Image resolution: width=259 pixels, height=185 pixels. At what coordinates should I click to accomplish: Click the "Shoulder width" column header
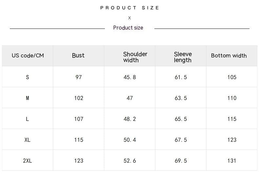[x=135, y=57]
